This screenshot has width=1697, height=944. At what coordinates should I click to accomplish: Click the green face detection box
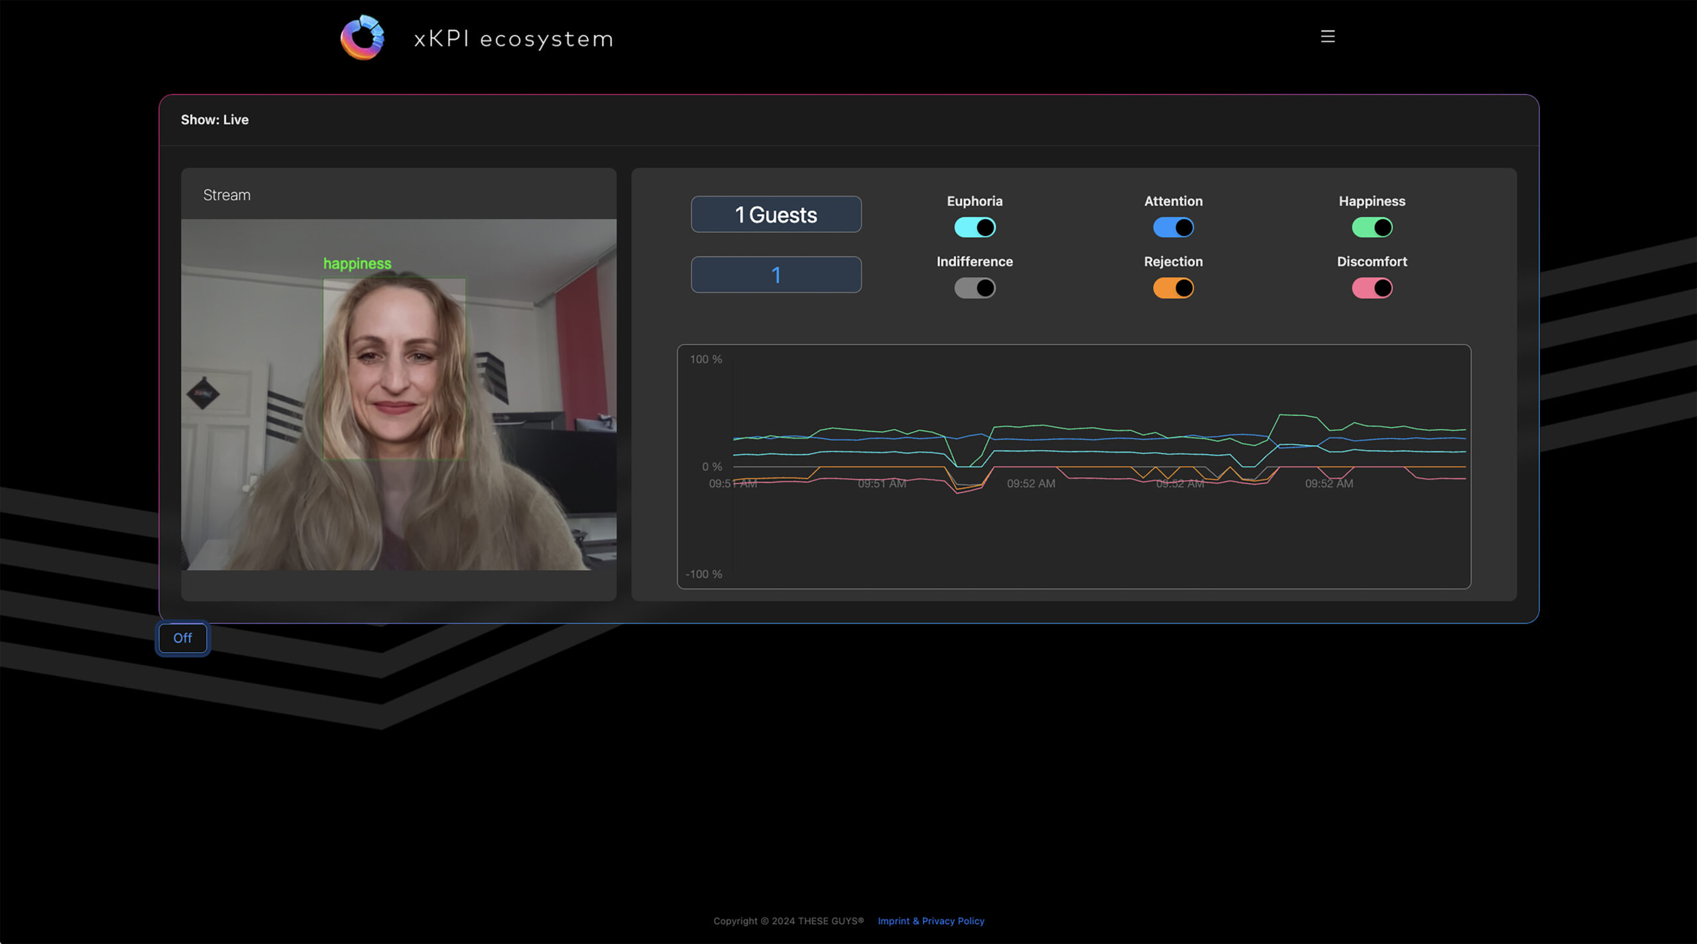(x=394, y=368)
